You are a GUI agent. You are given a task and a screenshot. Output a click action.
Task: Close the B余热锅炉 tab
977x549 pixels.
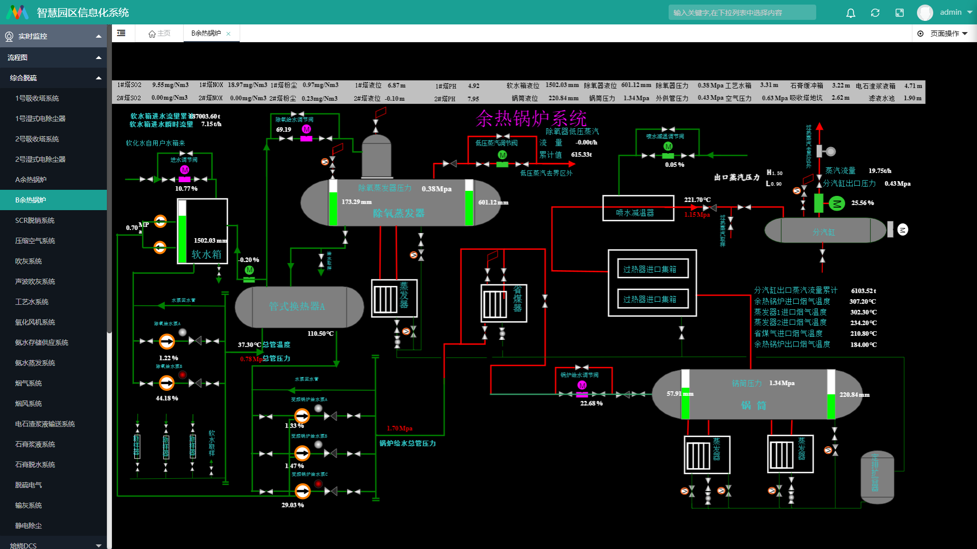click(x=228, y=34)
